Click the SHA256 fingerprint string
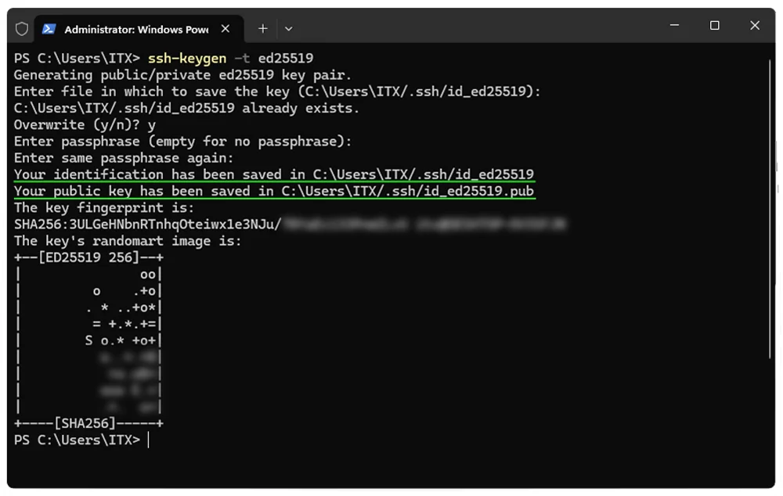This screenshot has height=496, width=783. (x=149, y=225)
